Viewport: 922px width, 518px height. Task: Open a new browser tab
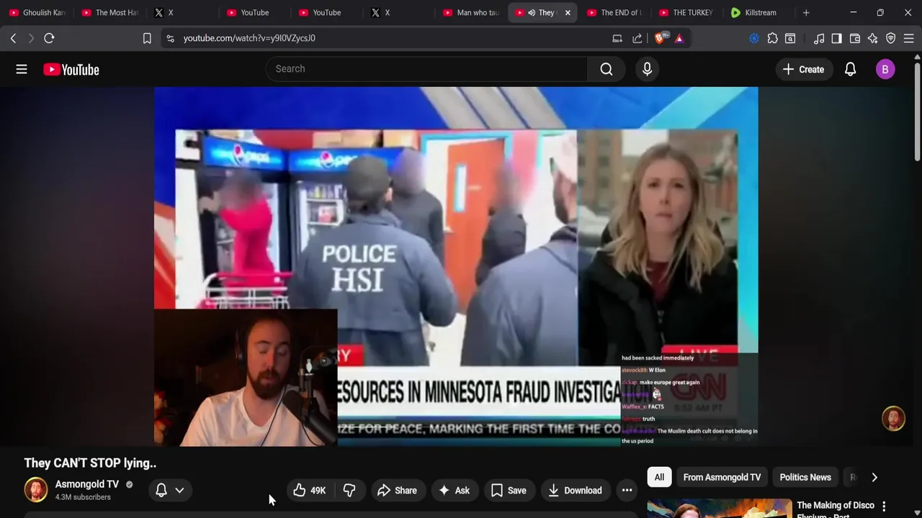(806, 12)
